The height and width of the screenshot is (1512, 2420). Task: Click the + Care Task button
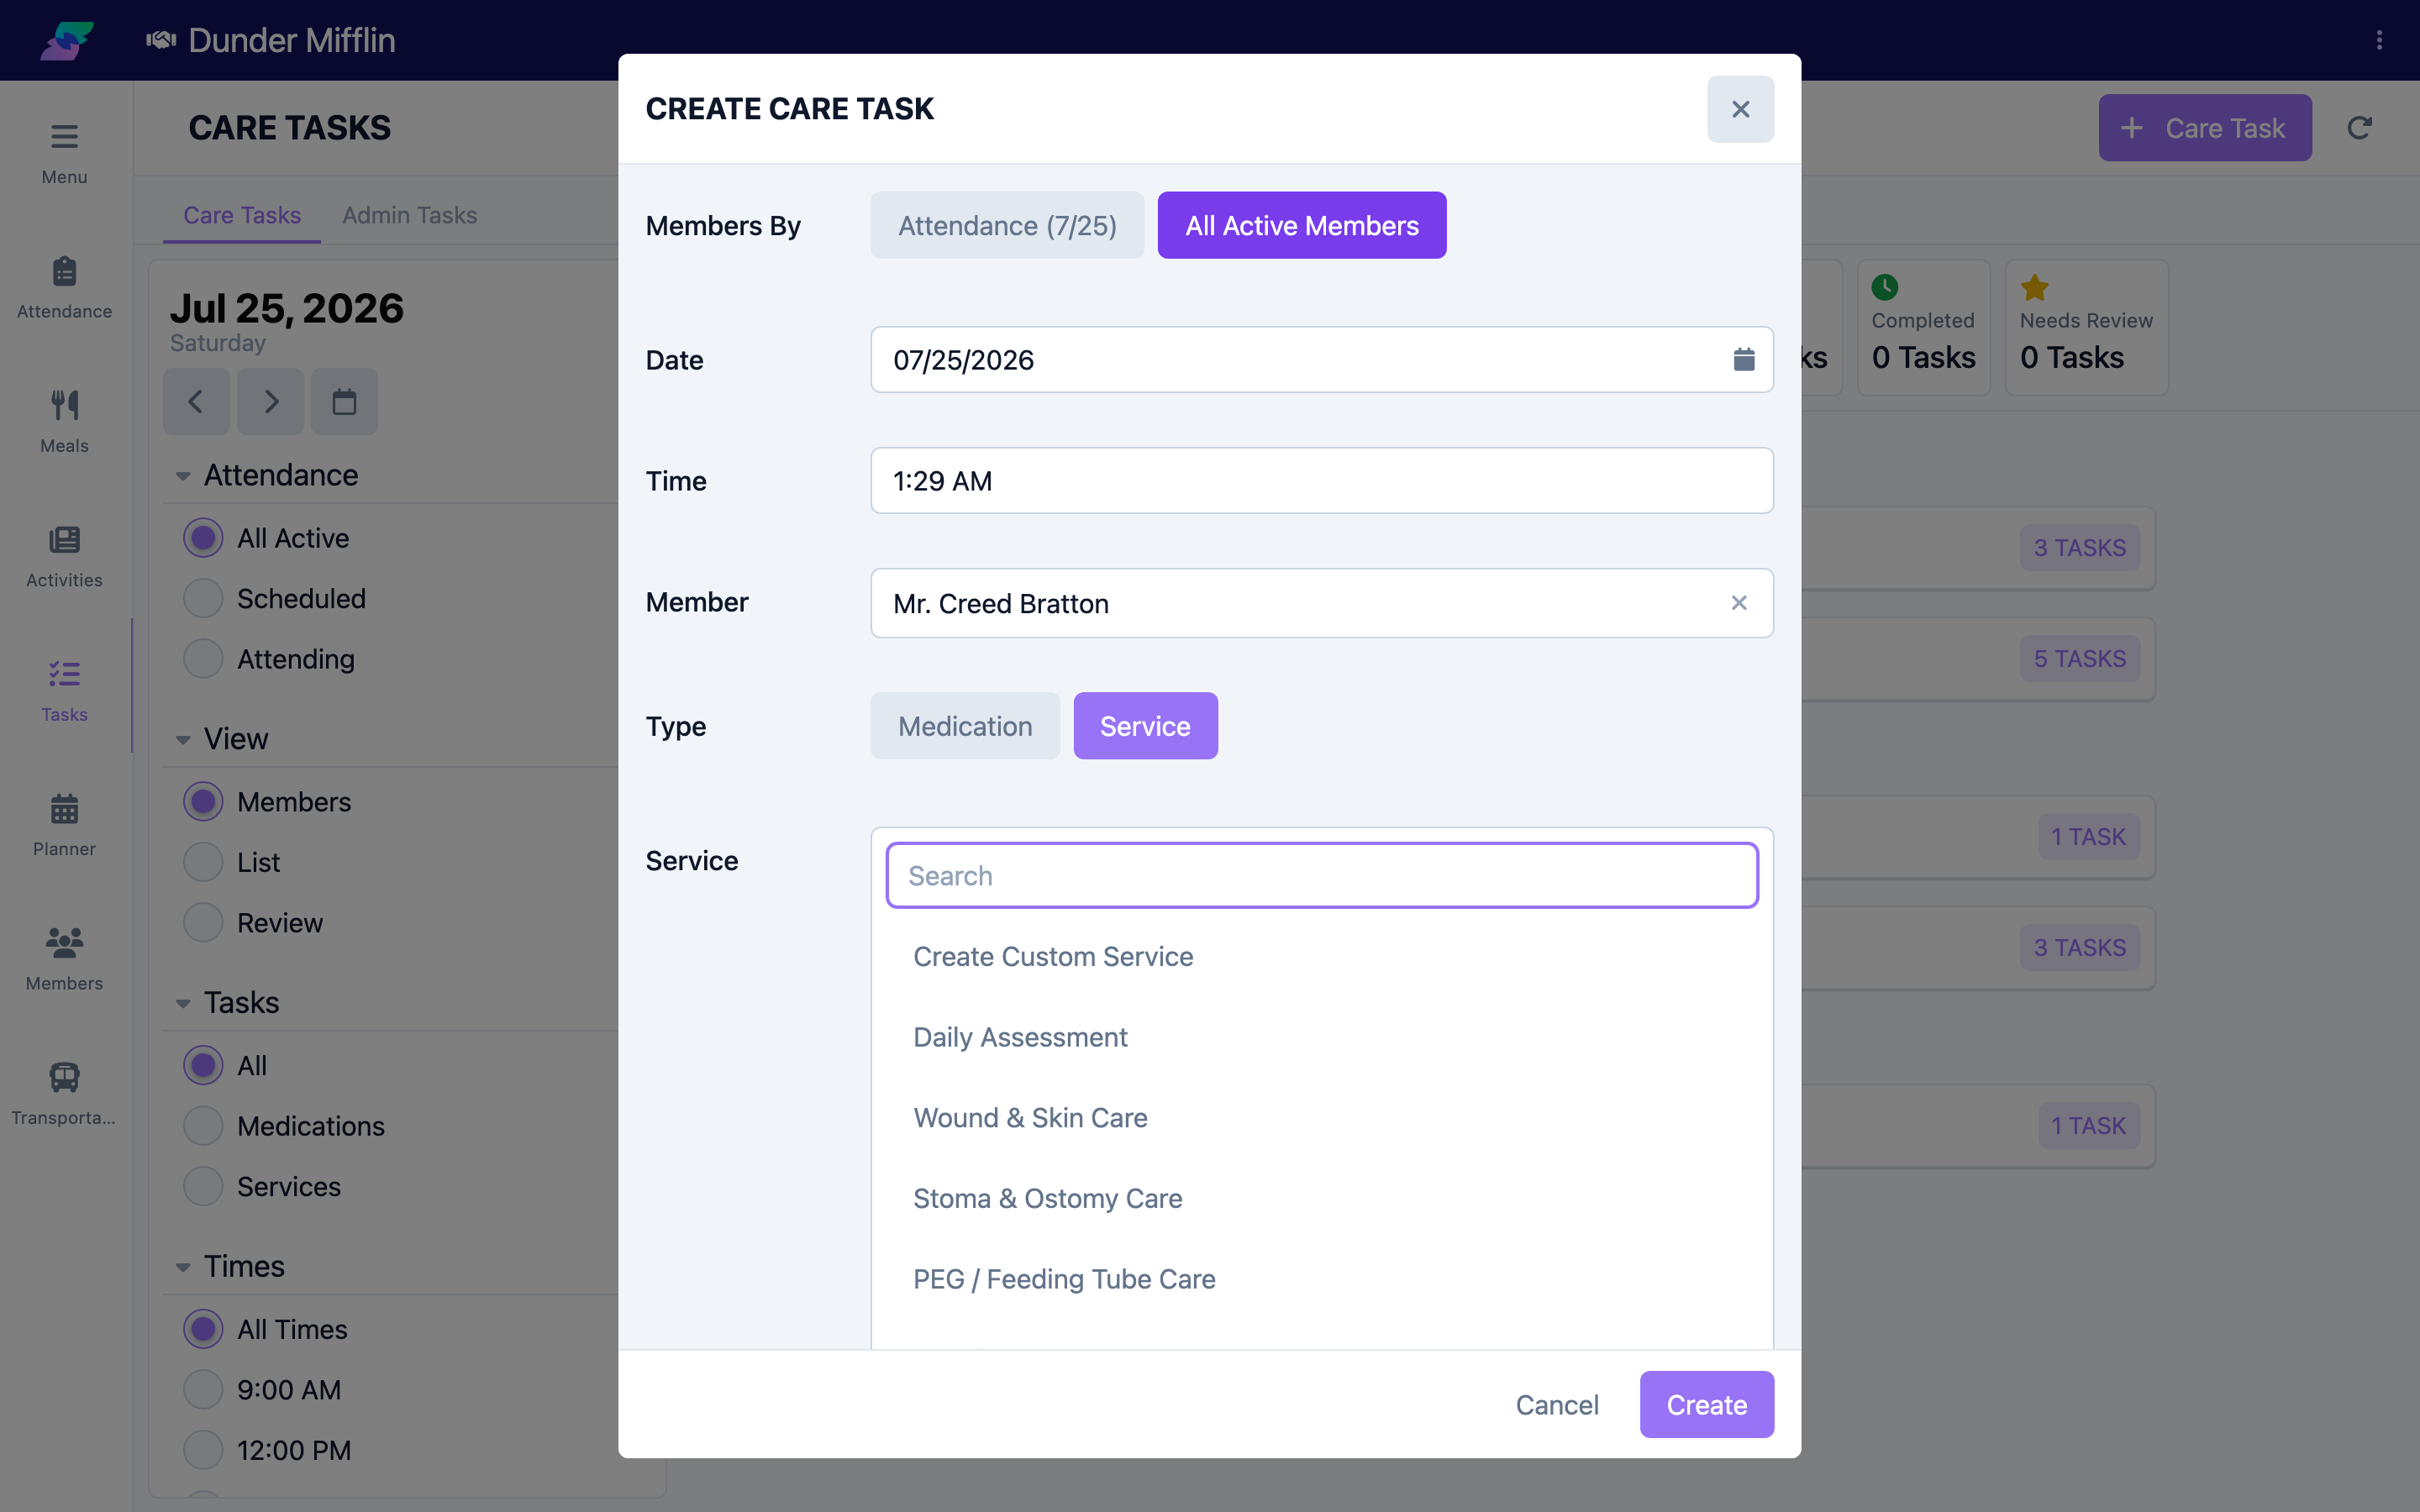tap(2205, 128)
